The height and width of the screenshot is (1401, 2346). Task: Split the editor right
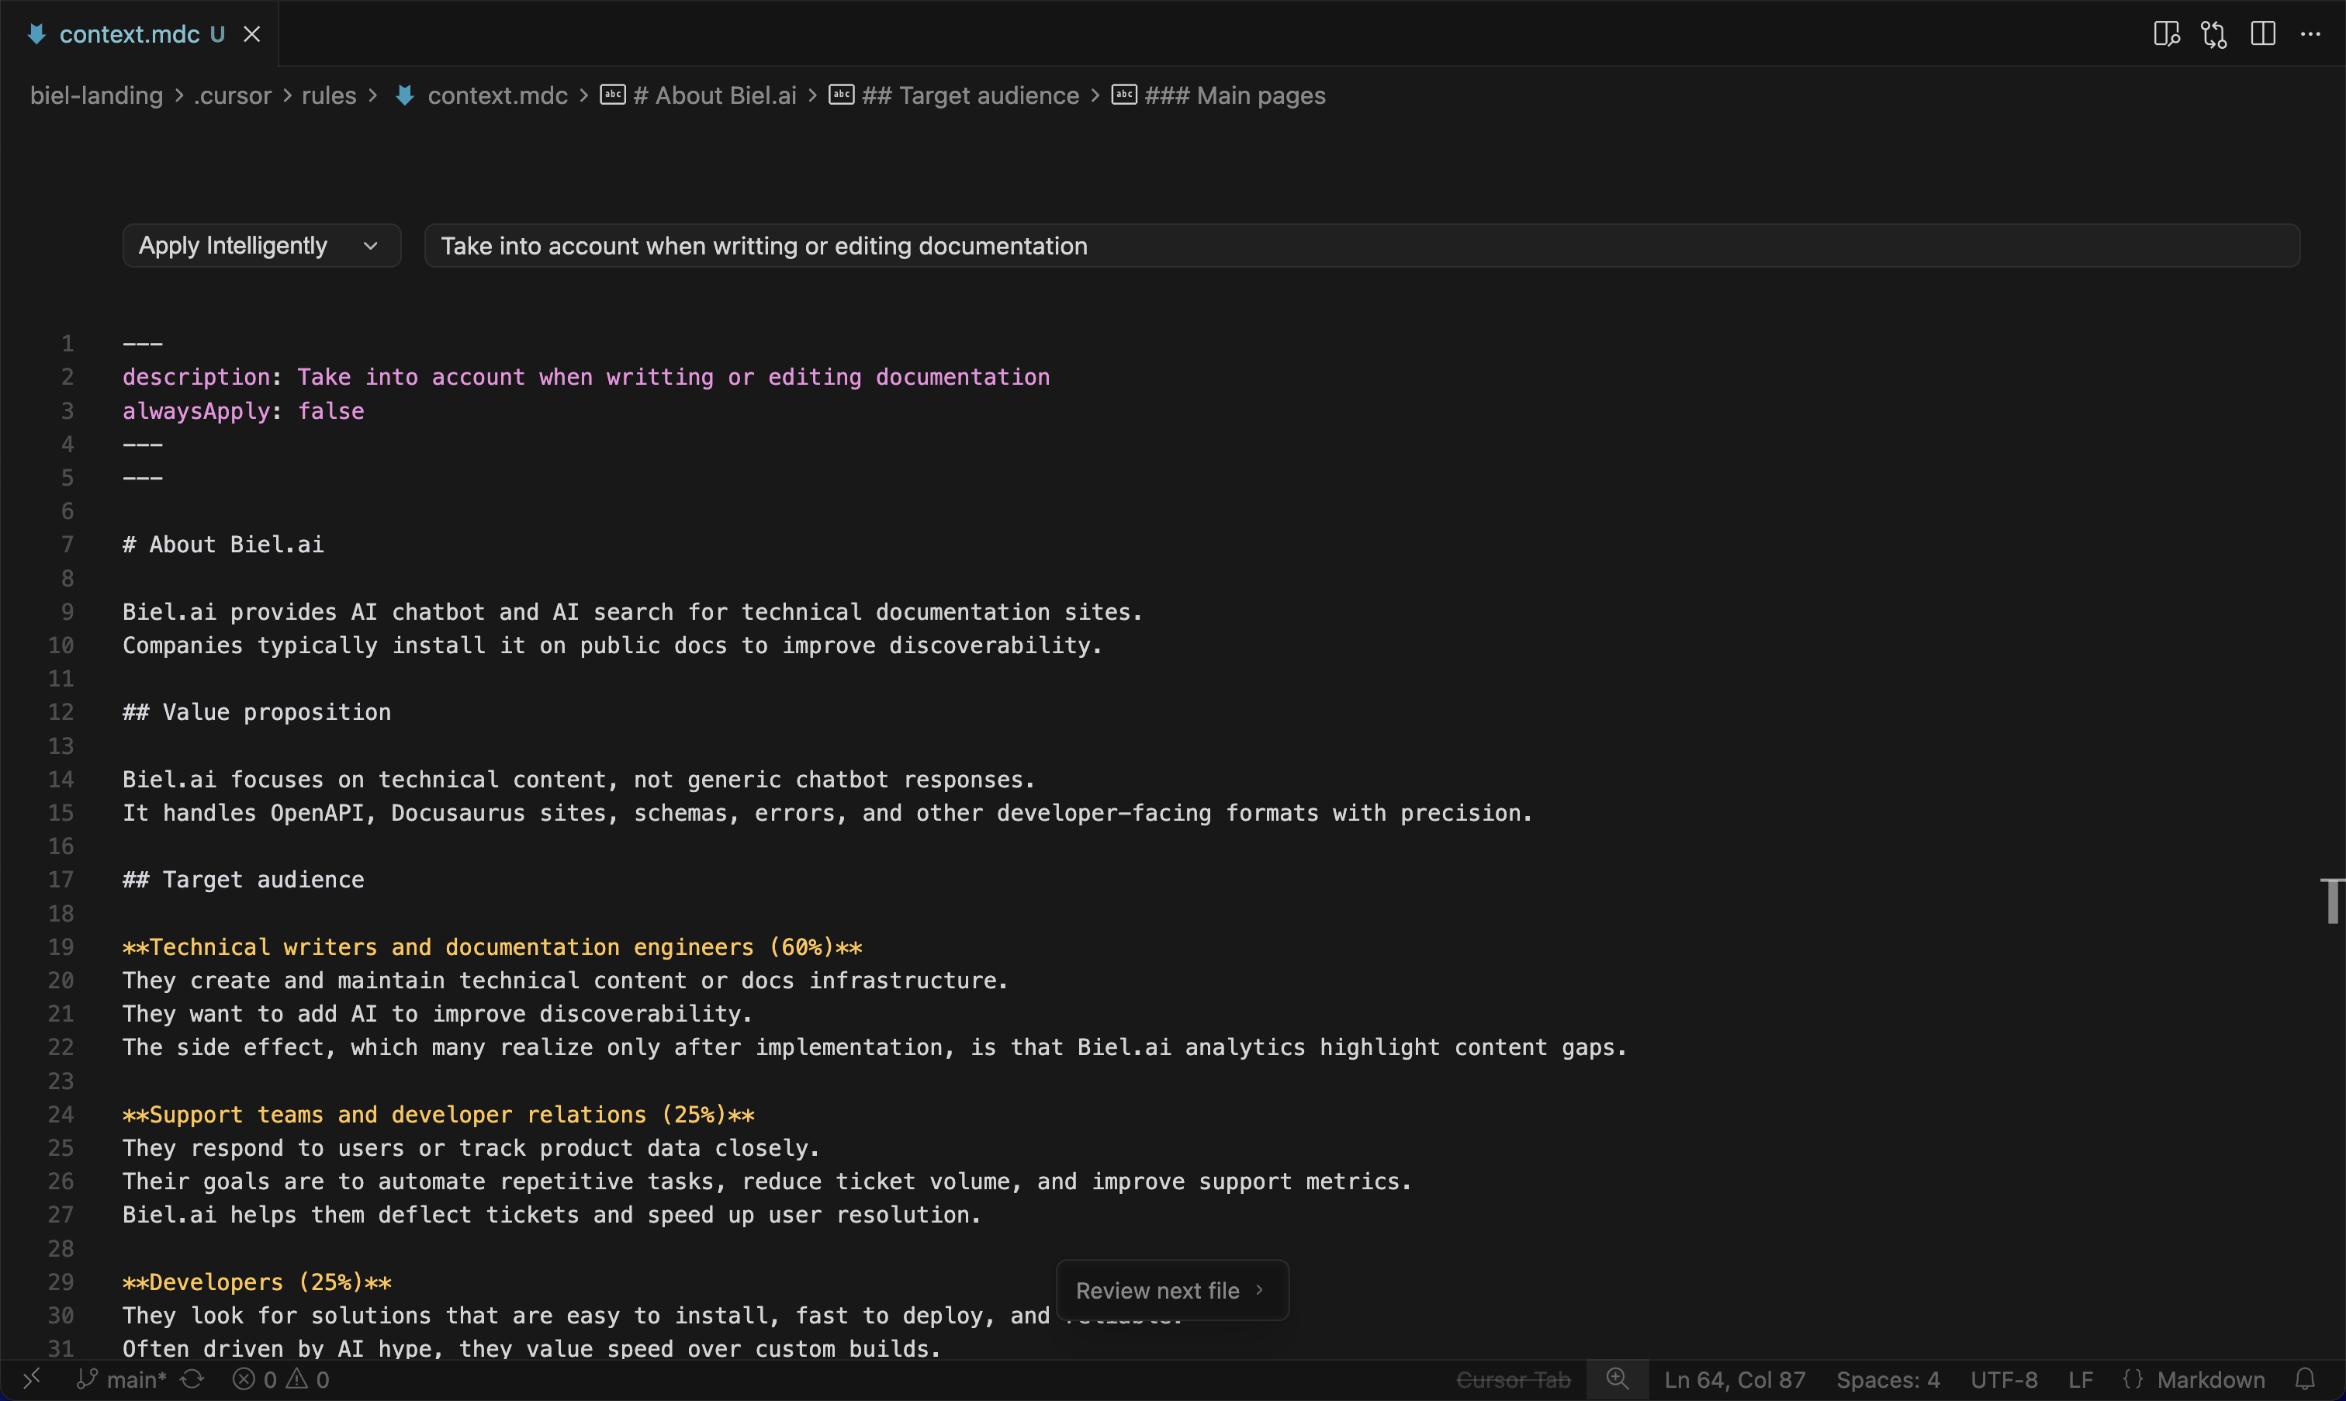click(x=2263, y=34)
